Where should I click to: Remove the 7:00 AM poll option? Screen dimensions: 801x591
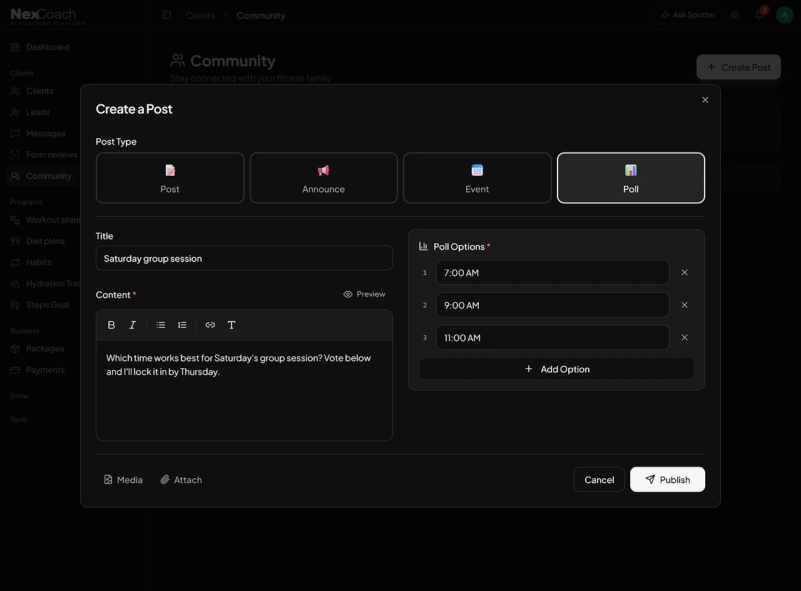pos(685,273)
